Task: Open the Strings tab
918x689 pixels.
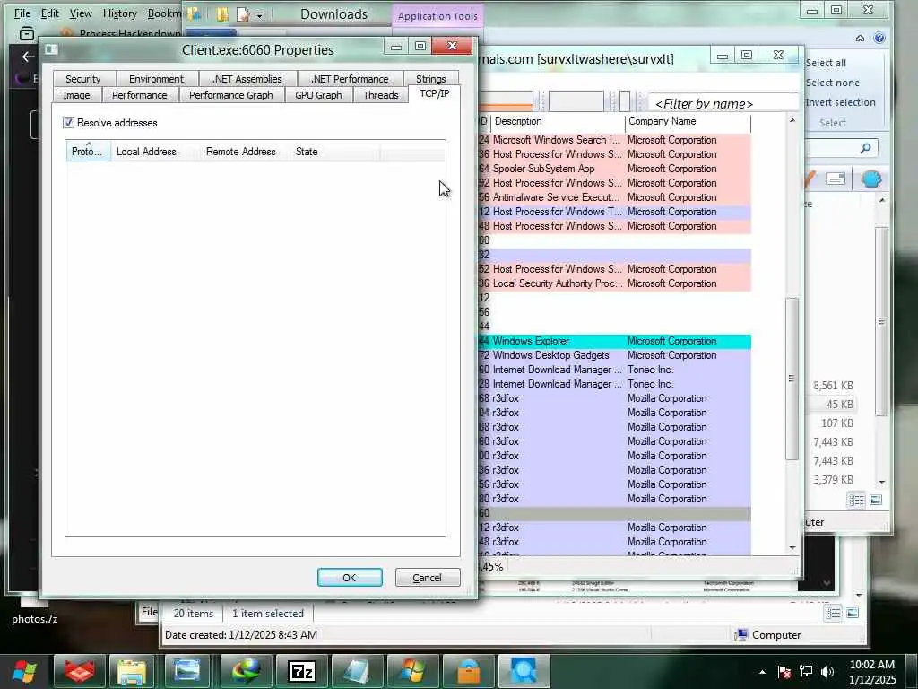Action: click(431, 79)
